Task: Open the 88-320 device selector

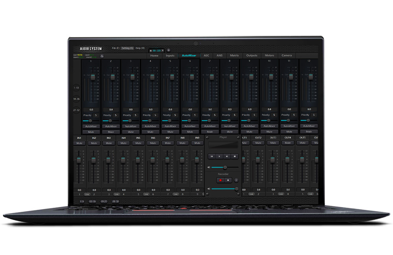Action: point(157,50)
